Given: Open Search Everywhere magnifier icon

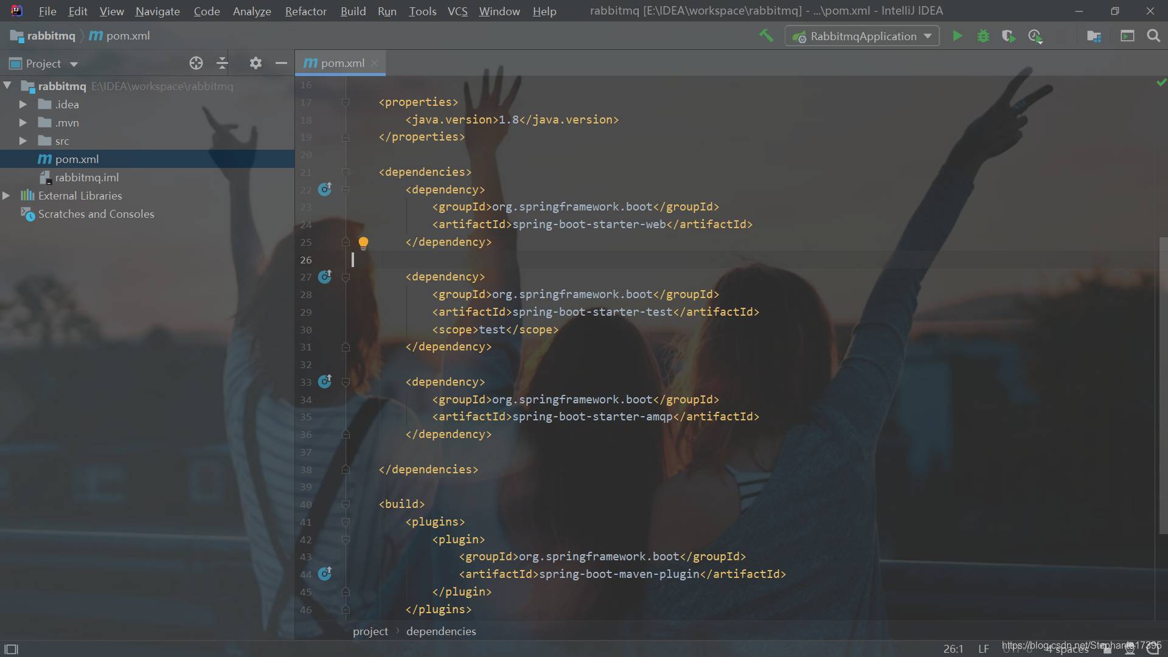Looking at the screenshot, I should point(1153,36).
